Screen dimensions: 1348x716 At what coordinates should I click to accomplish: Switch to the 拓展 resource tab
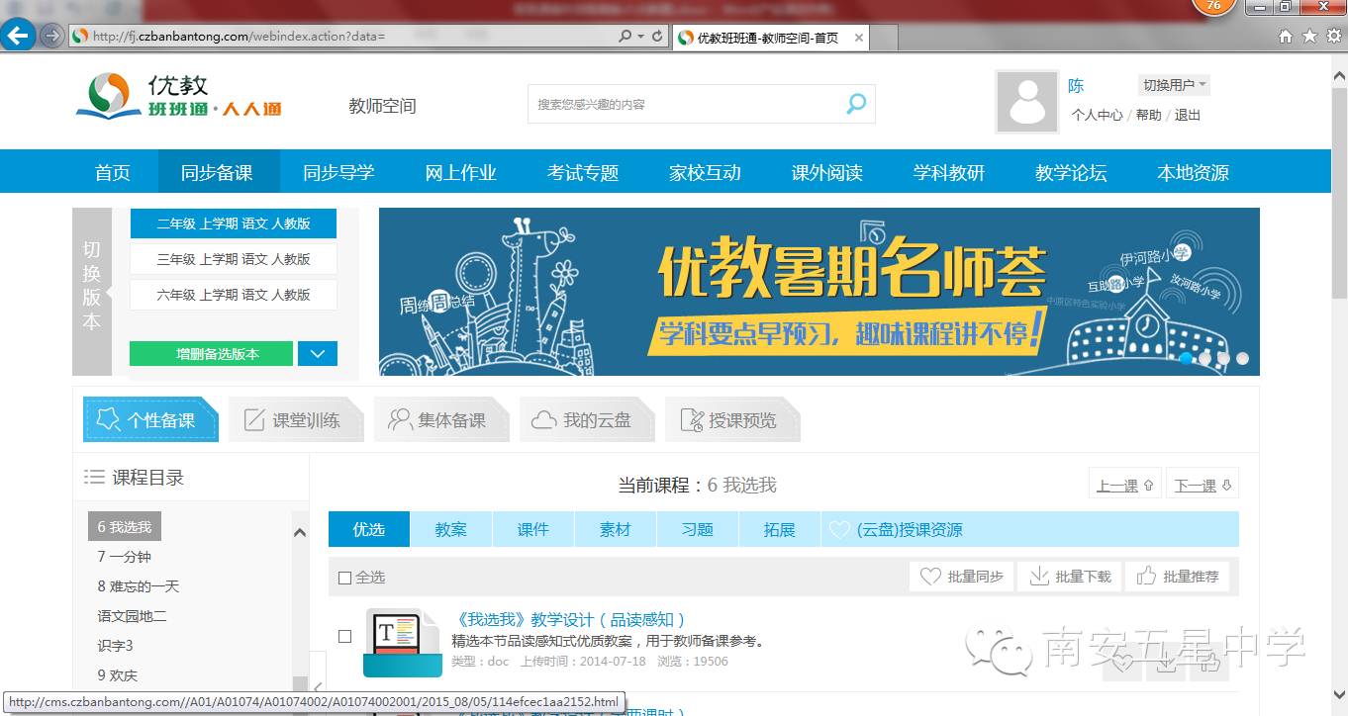pyautogui.click(x=779, y=529)
